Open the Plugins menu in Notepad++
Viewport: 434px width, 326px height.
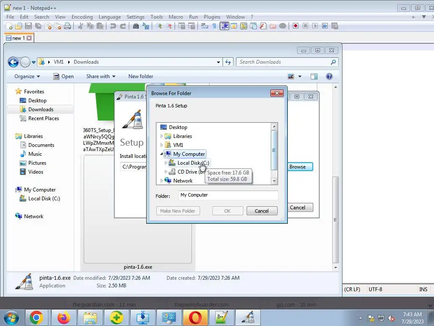point(212,17)
